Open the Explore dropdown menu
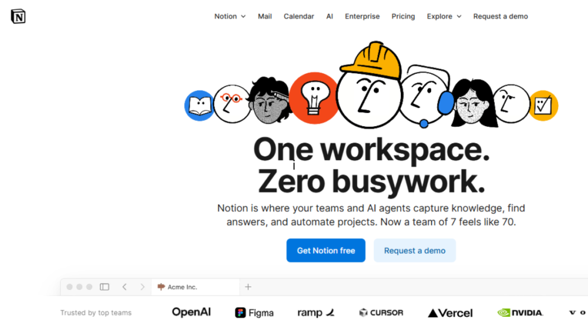This screenshot has width=588, height=330. [444, 16]
